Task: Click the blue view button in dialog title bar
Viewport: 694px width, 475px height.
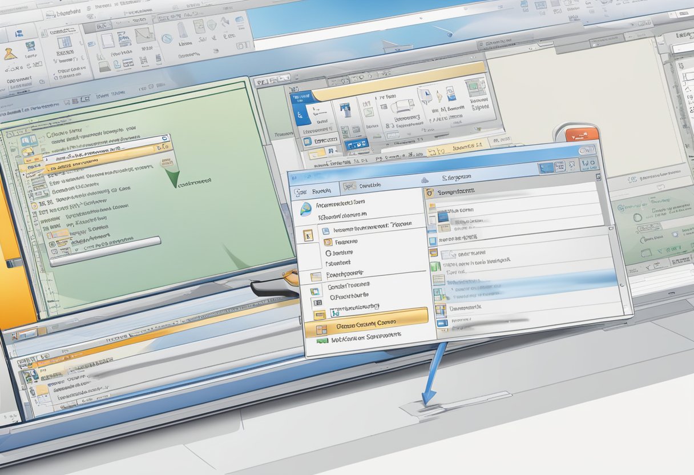Action: (x=547, y=168)
